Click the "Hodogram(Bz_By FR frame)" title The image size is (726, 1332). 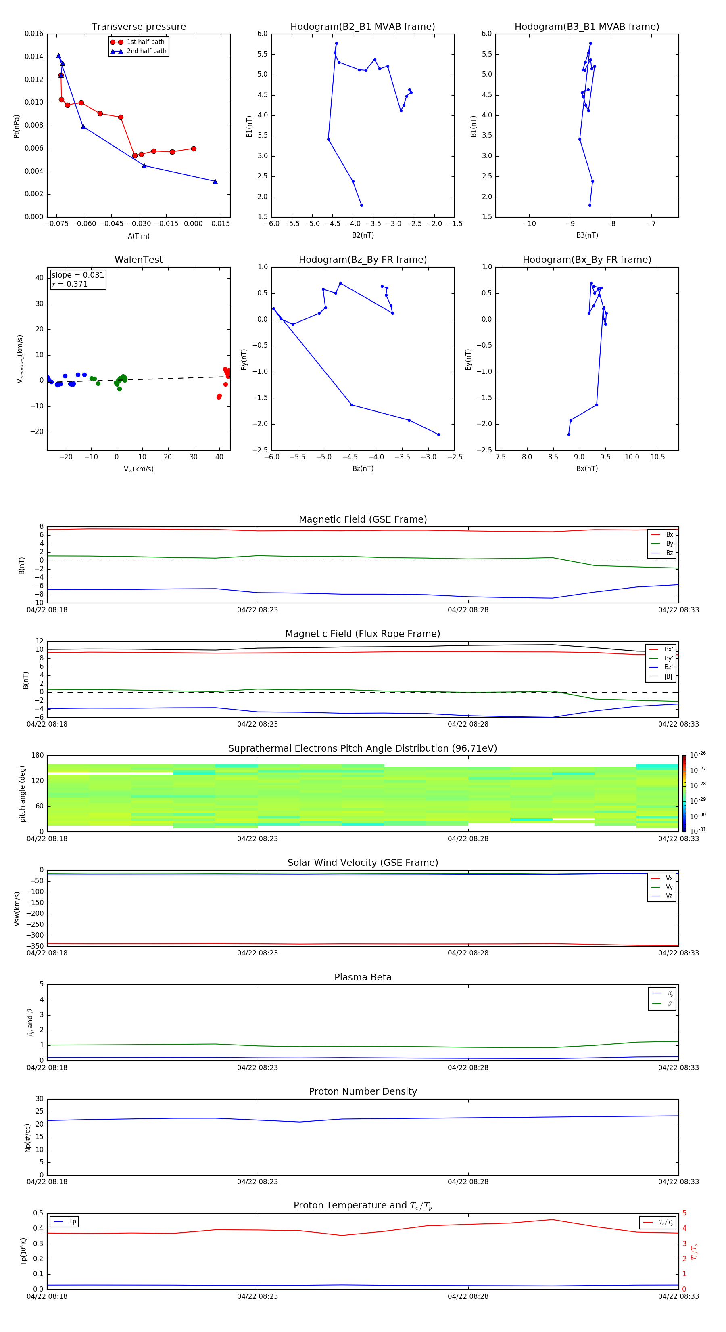click(x=363, y=260)
